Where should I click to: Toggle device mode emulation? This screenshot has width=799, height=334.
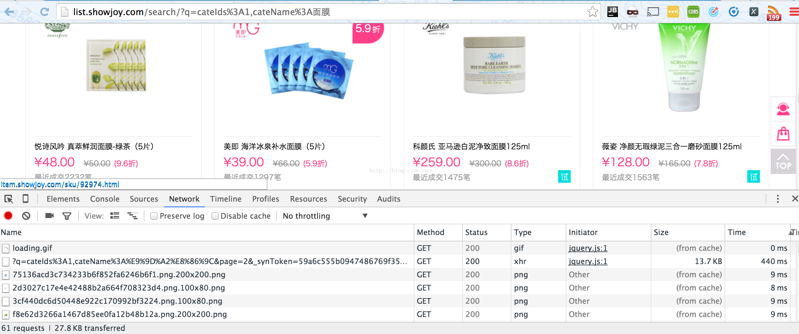coord(26,199)
